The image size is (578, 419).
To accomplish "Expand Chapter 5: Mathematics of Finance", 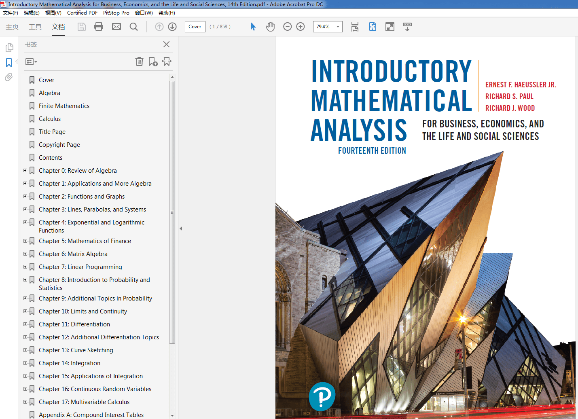I will coord(25,241).
